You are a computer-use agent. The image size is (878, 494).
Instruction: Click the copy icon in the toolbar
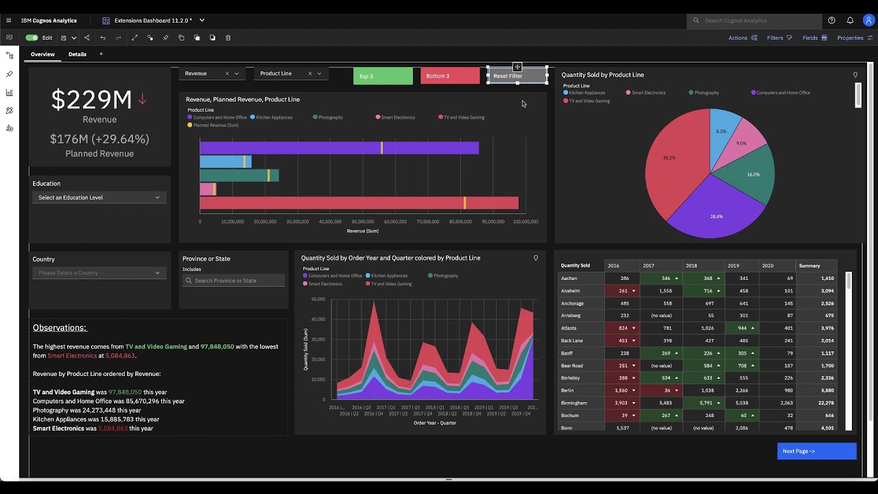click(x=182, y=38)
